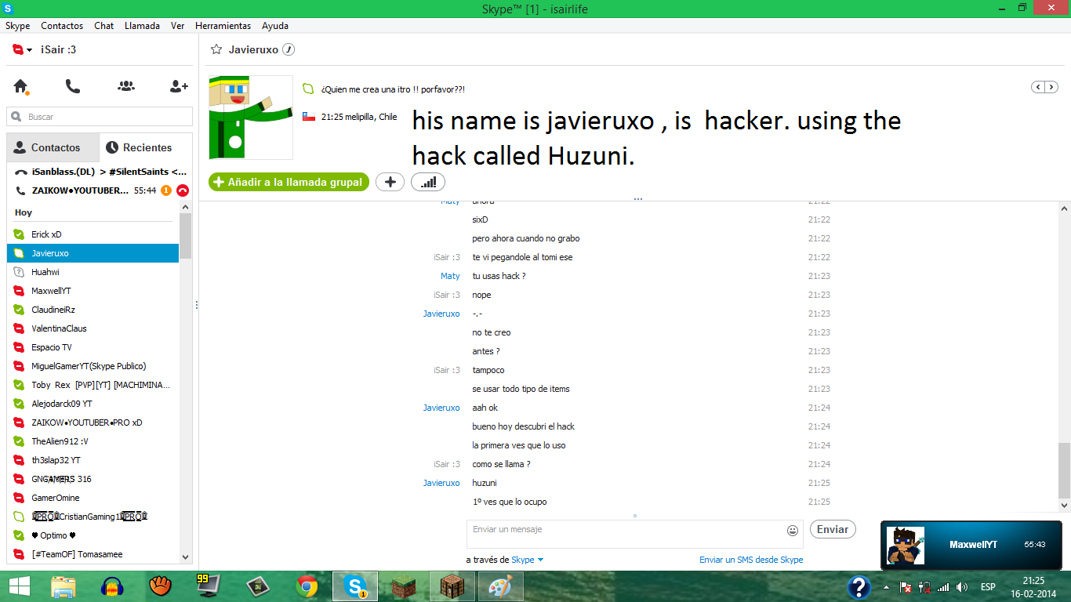Click the plus share options button
Screen dimensions: 1071x602
tap(390, 182)
